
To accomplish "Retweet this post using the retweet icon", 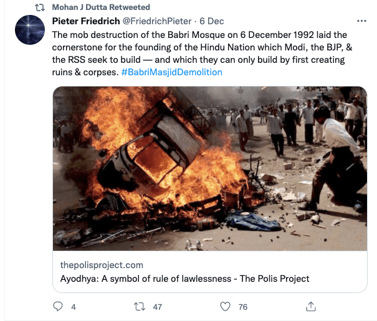I will click(140, 306).
